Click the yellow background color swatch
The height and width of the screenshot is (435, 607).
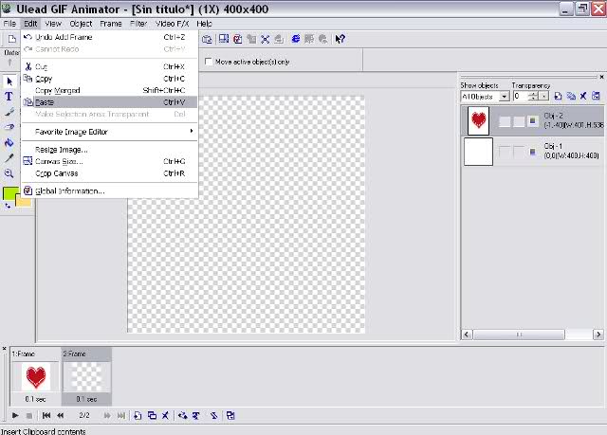(26, 202)
